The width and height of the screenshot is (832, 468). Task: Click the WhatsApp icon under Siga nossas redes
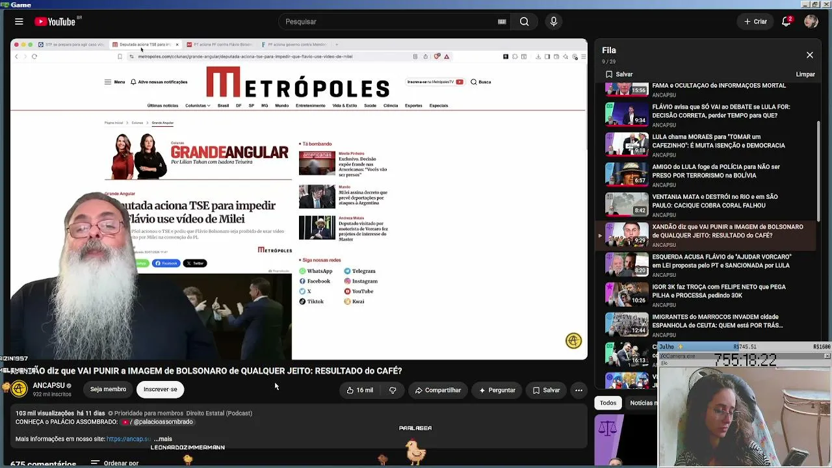pyautogui.click(x=302, y=271)
